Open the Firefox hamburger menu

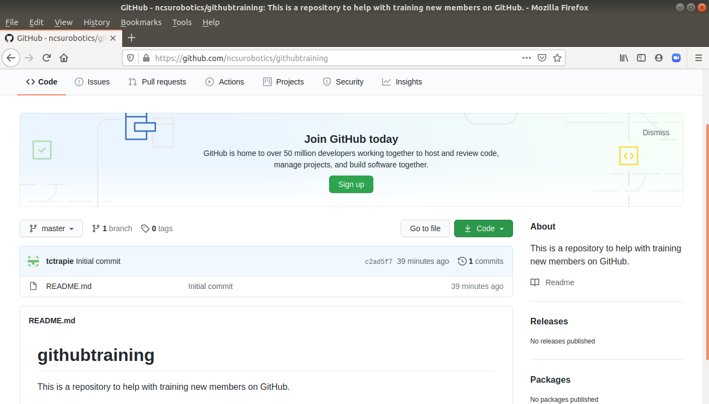click(x=699, y=58)
